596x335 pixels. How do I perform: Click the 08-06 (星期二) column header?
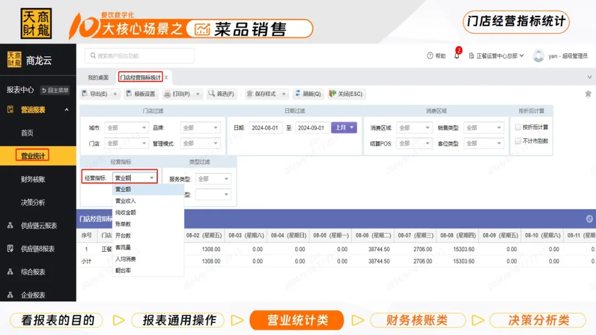[x=373, y=235]
